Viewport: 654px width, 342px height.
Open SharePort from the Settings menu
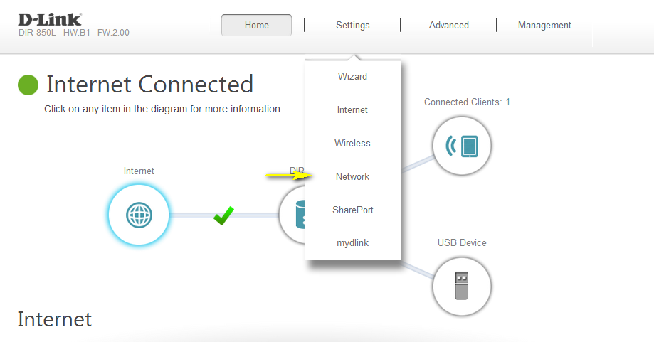click(x=352, y=210)
